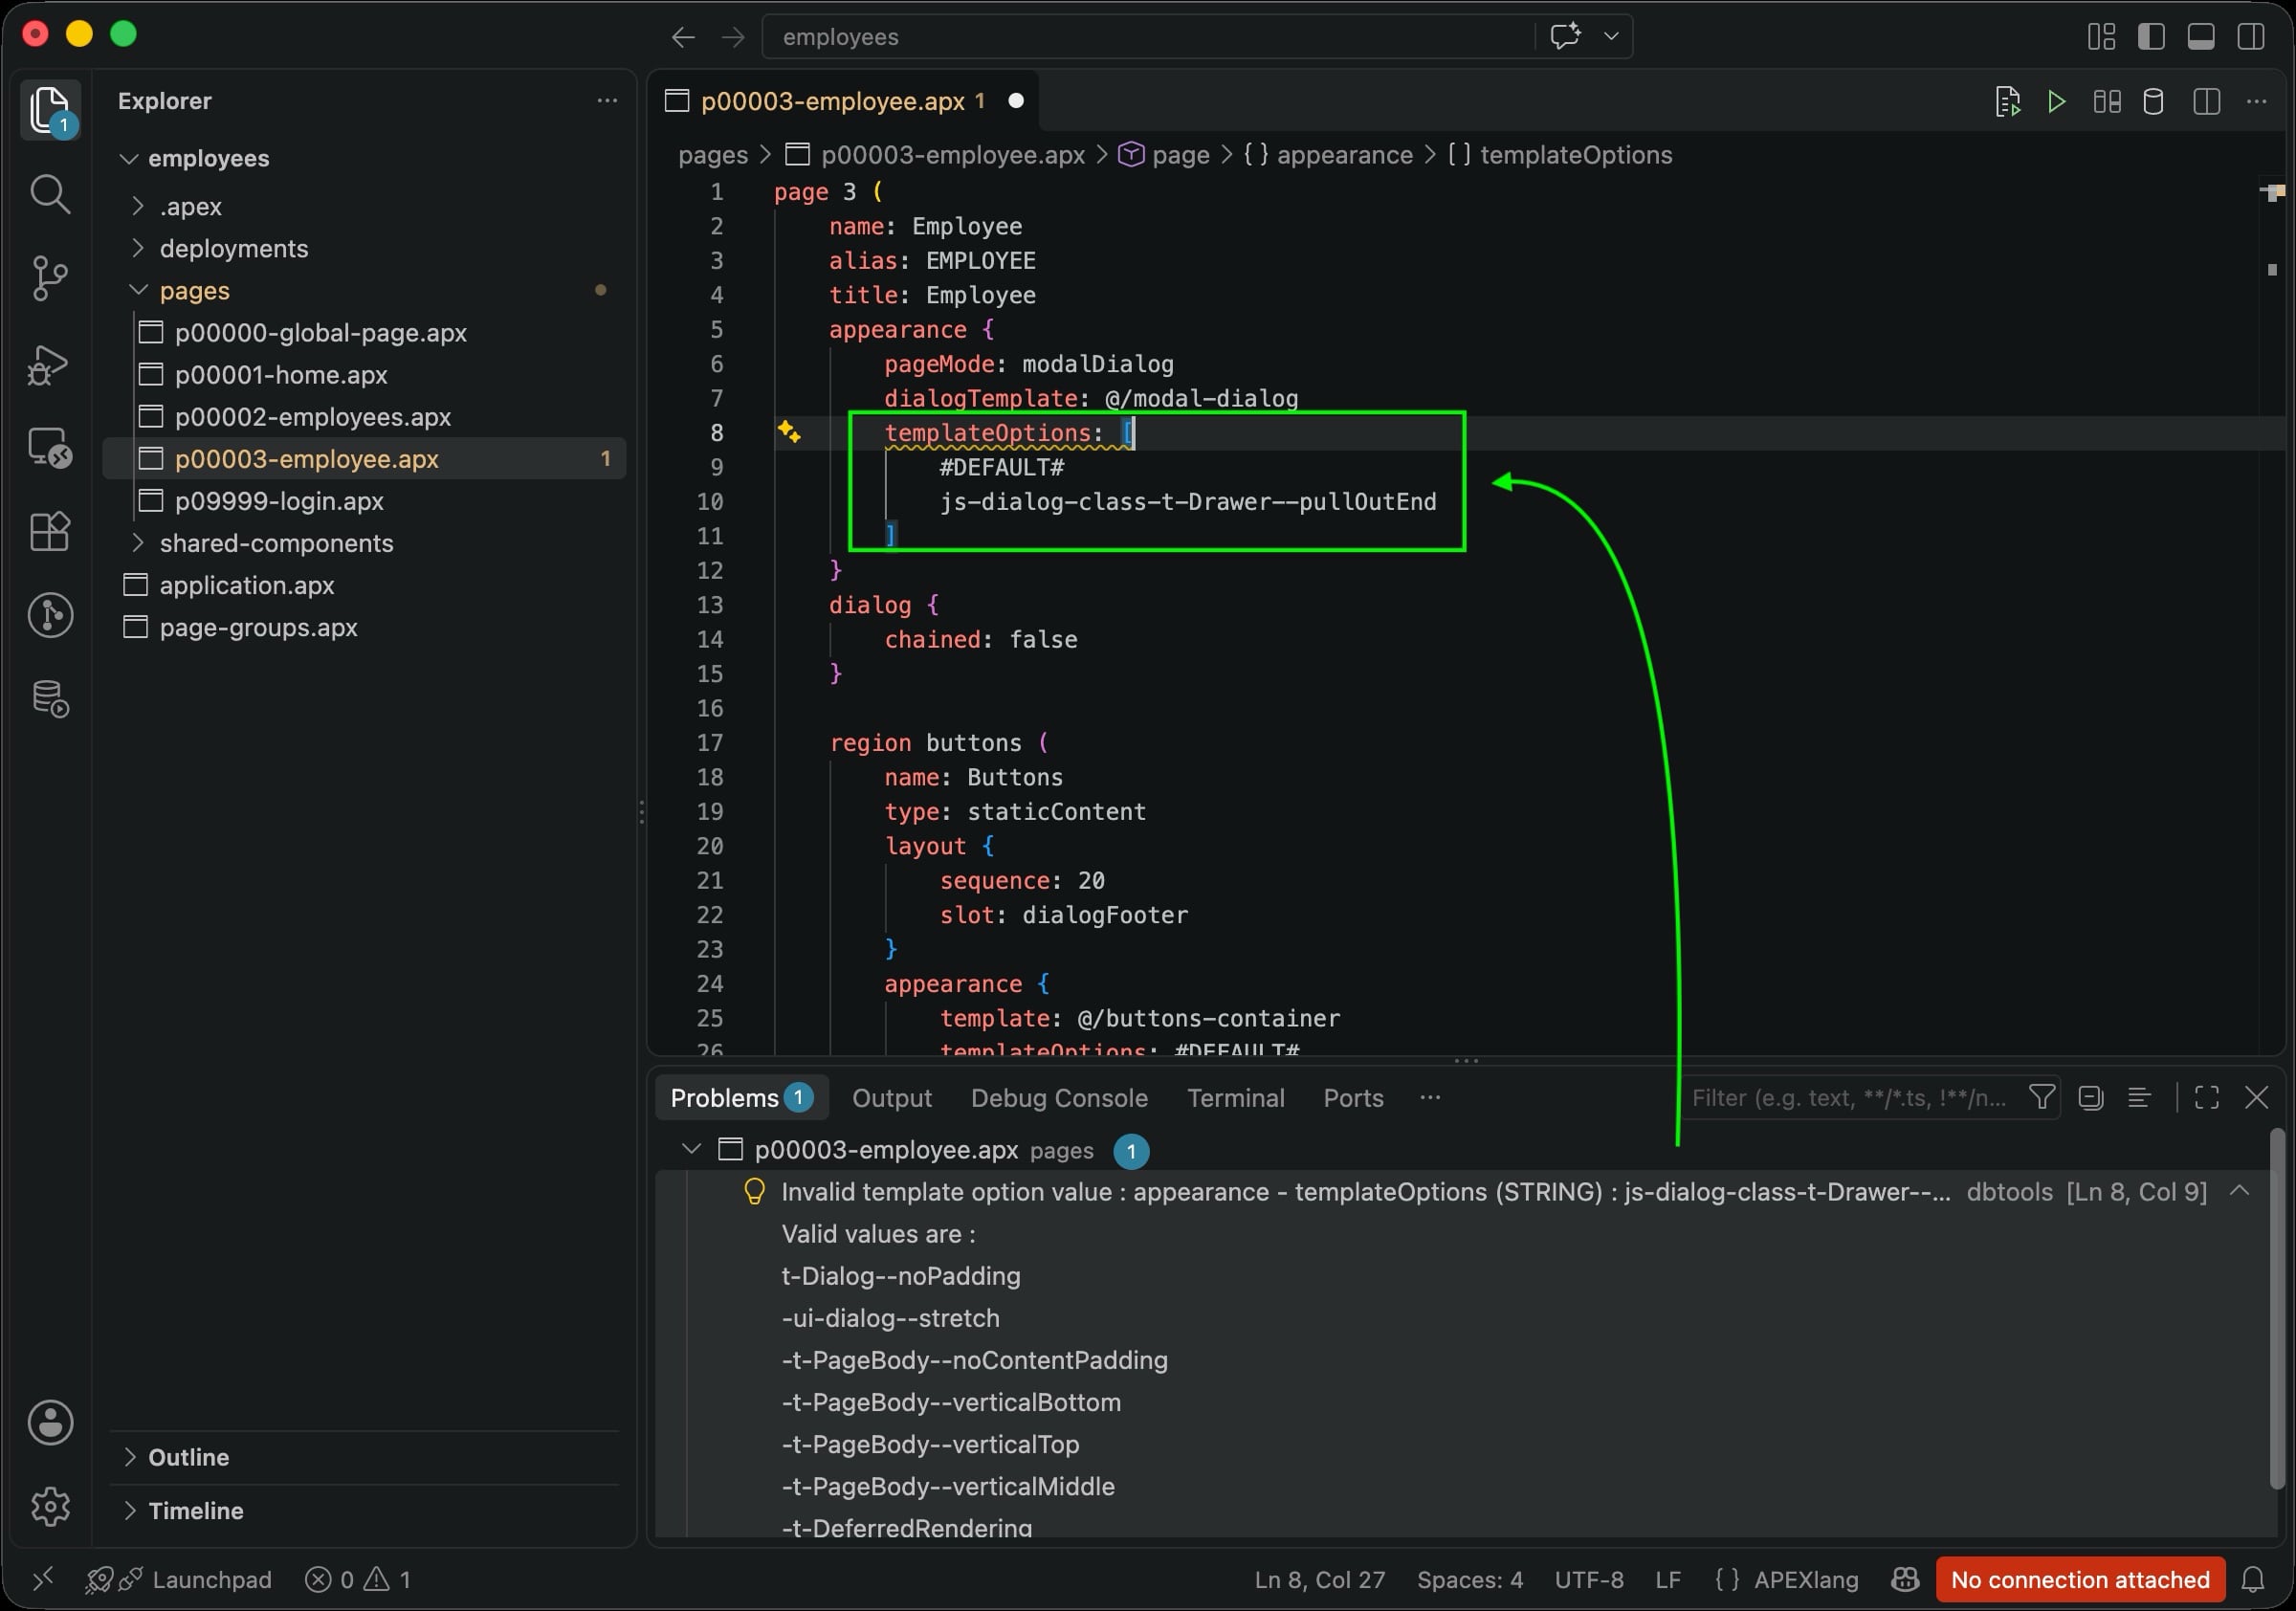
Task: Open editor More Actions ellipsis
Action: (2256, 101)
